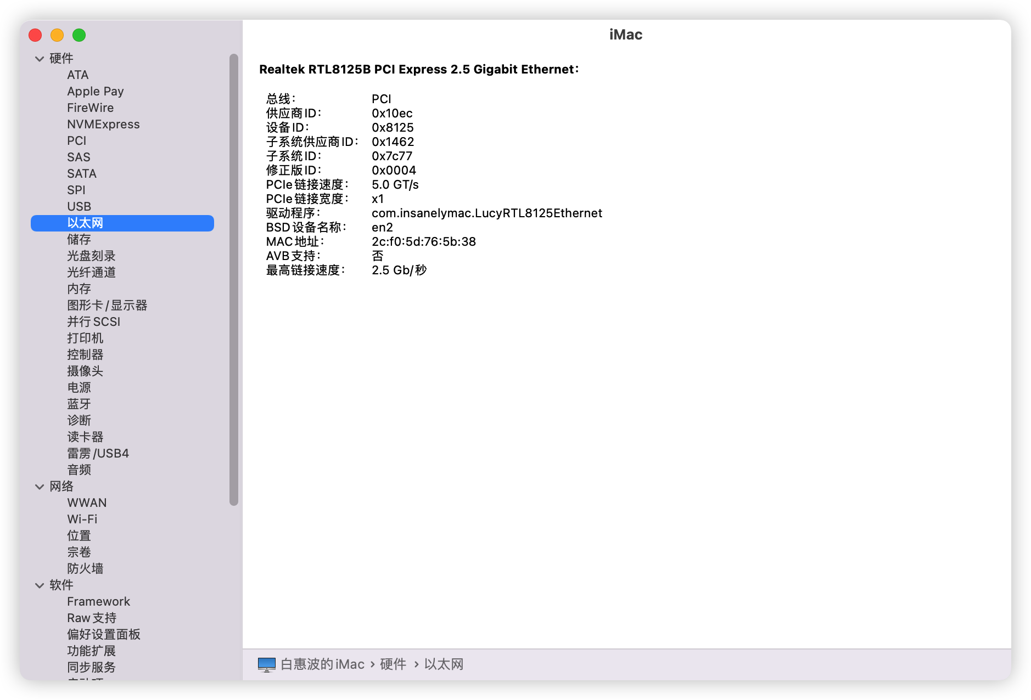The width and height of the screenshot is (1031, 700).
Task: Select 控制器 in the sidebar
Action: coord(85,355)
